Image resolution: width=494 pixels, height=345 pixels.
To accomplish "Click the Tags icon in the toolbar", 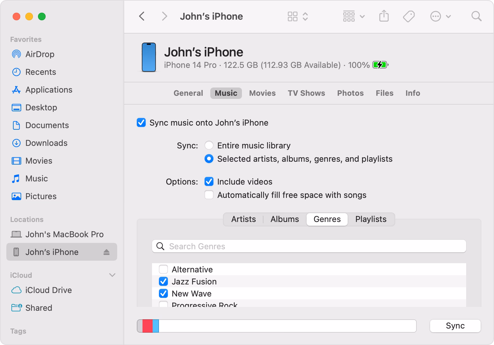I will (x=408, y=16).
